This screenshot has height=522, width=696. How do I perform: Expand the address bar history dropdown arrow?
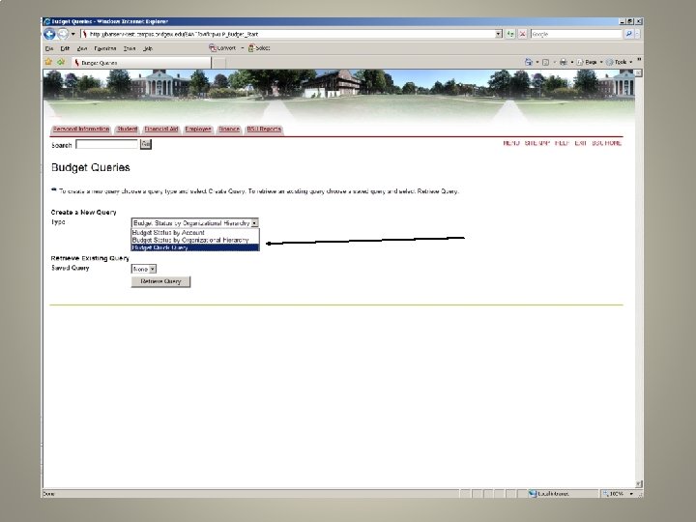499,34
